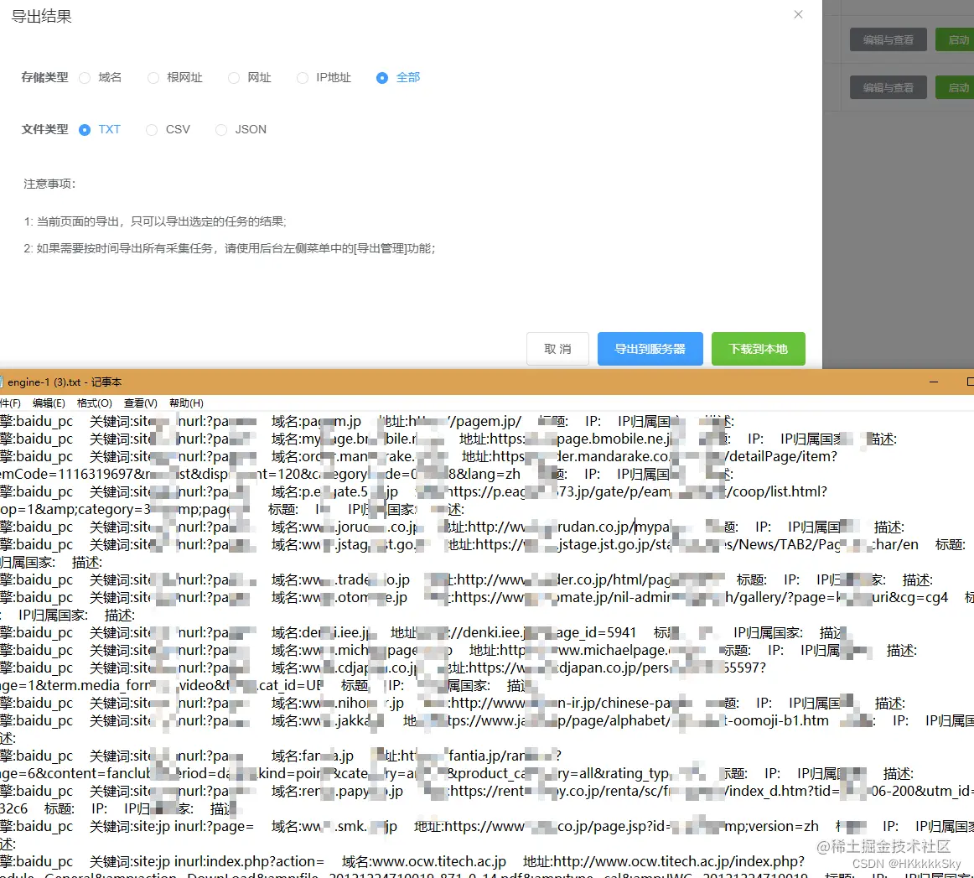
Task: Select the 域名 storage type radio
Action: coord(85,78)
